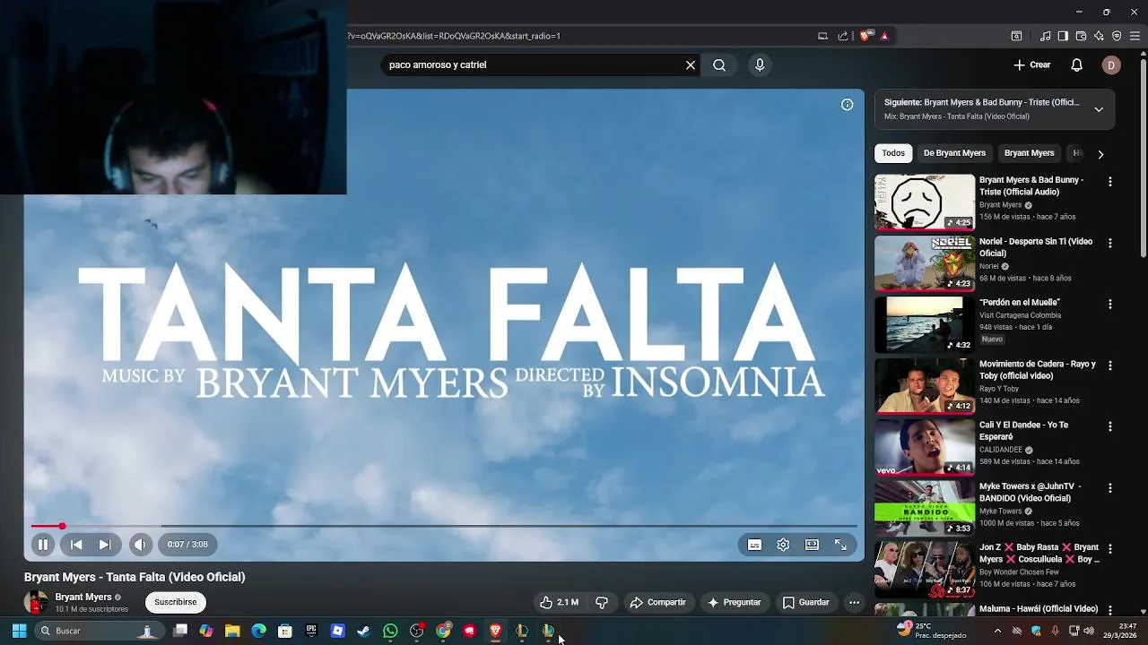Screen dimensions: 1148x645
Task: Open the Crear menu
Action: 1032,64
